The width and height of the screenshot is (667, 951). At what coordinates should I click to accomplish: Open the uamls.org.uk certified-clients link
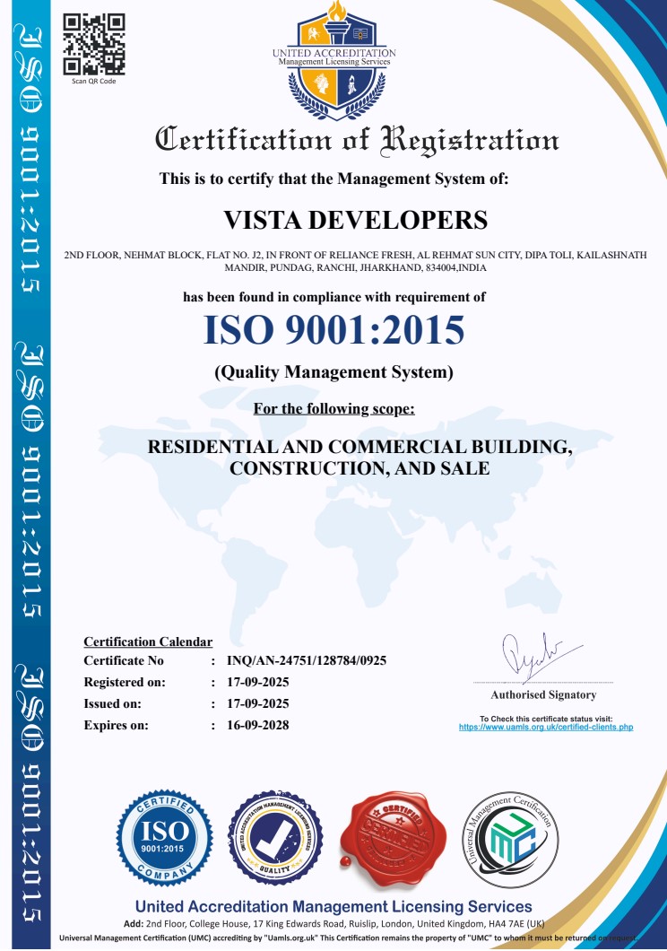(x=545, y=727)
